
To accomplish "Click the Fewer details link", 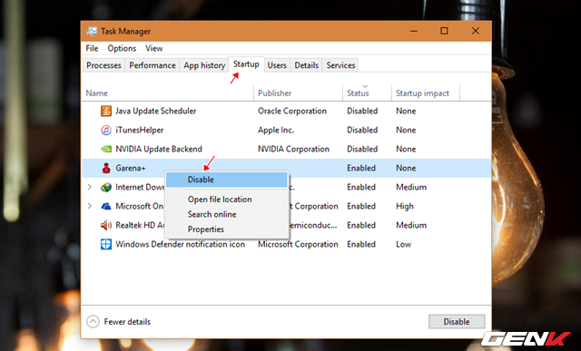I will click(x=127, y=321).
